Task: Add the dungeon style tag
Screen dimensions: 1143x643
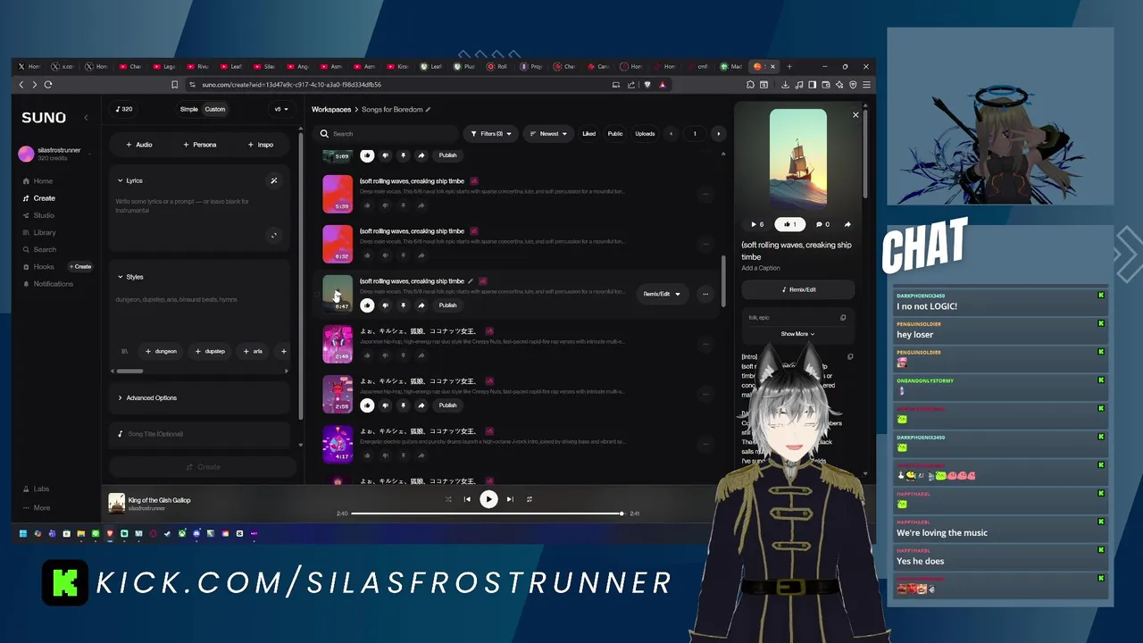Action: (x=161, y=351)
